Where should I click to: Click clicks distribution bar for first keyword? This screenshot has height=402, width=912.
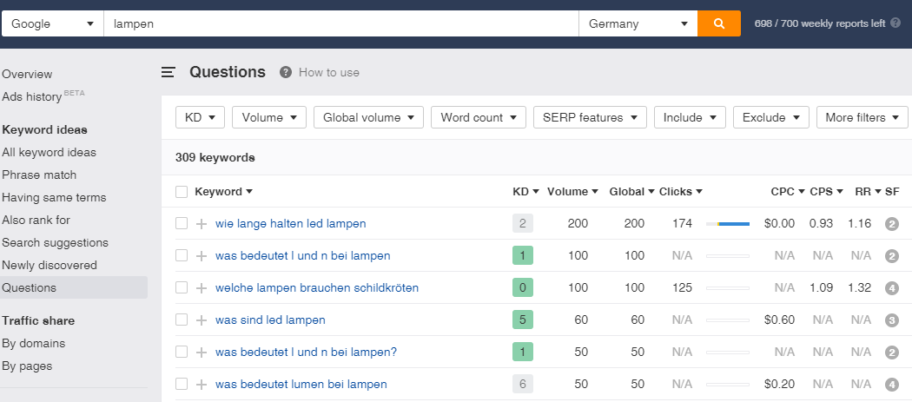coord(727,224)
